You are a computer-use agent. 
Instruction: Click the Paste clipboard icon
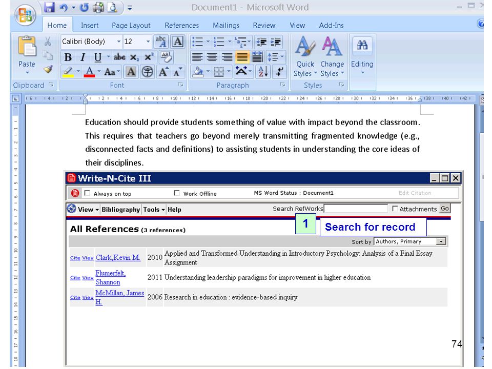point(27,47)
